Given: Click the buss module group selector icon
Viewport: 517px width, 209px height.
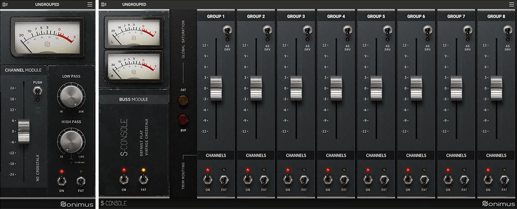Looking at the screenshot, I should point(104,4).
